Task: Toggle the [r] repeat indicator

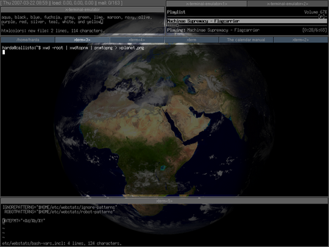Action: coord(321,16)
